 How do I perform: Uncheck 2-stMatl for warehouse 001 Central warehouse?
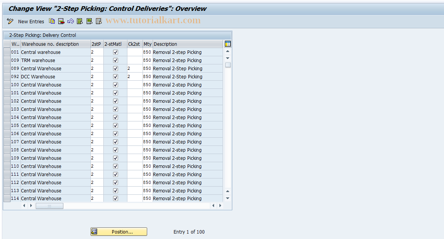pos(115,52)
